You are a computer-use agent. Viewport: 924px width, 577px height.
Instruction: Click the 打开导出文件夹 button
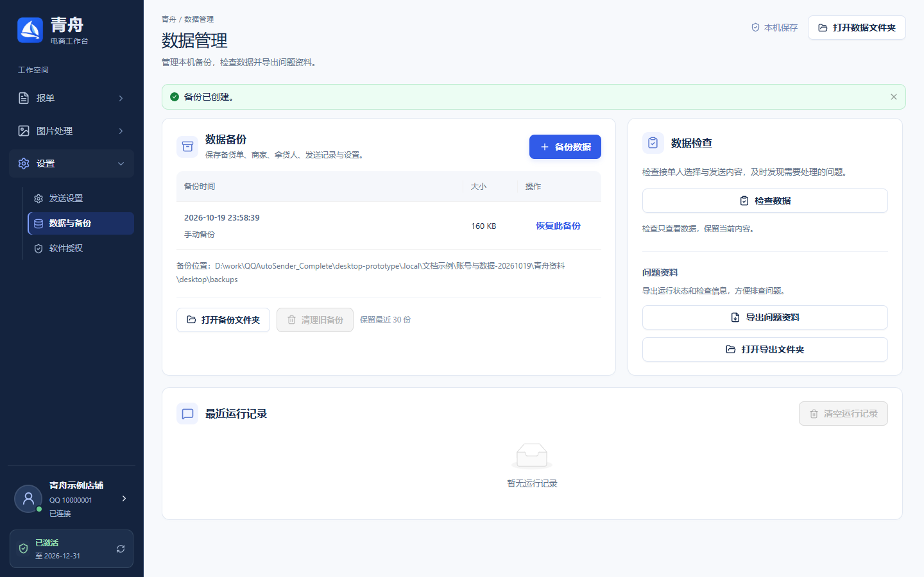(765, 349)
